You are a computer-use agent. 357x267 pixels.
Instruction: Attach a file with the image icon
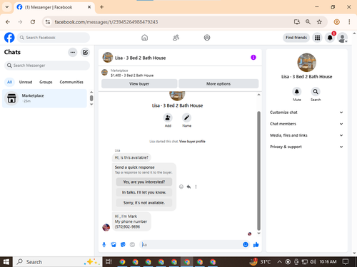pos(114,245)
